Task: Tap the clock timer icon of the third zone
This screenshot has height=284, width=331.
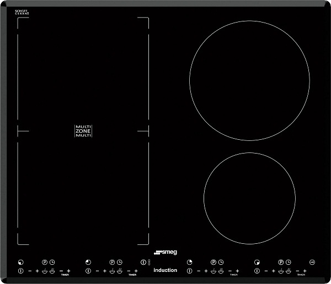Action: 221,263
